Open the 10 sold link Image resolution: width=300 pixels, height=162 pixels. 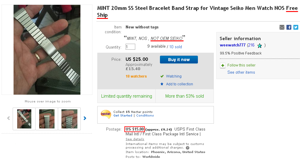pos(176,47)
